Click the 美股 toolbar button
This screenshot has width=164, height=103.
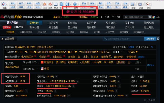click(x=125, y=7)
